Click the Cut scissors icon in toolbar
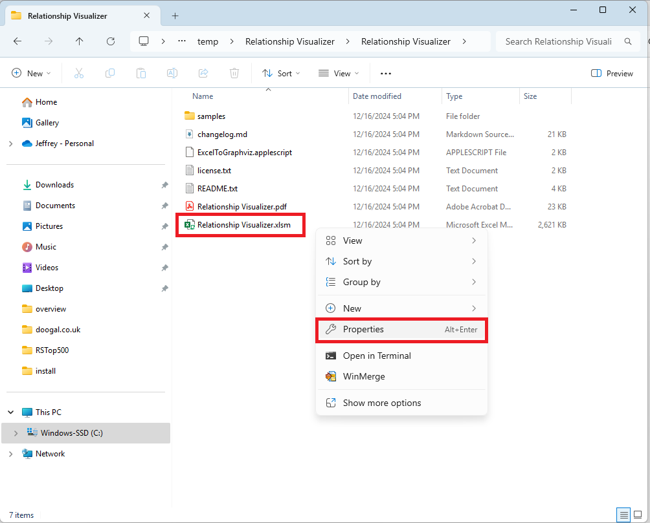 pos(79,74)
